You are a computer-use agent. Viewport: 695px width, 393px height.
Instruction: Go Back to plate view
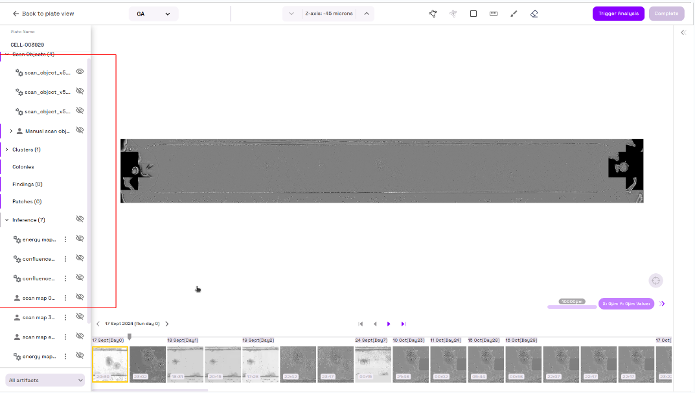tap(43, 14)
